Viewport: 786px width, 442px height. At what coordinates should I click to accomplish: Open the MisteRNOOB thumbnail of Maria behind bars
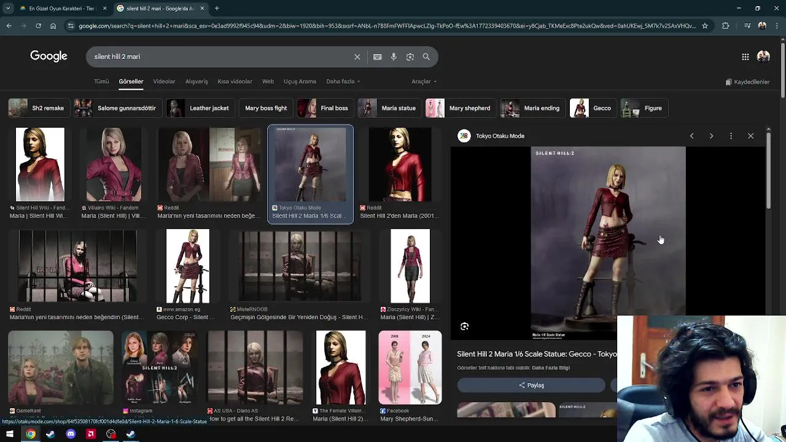(x=300, y=266)
